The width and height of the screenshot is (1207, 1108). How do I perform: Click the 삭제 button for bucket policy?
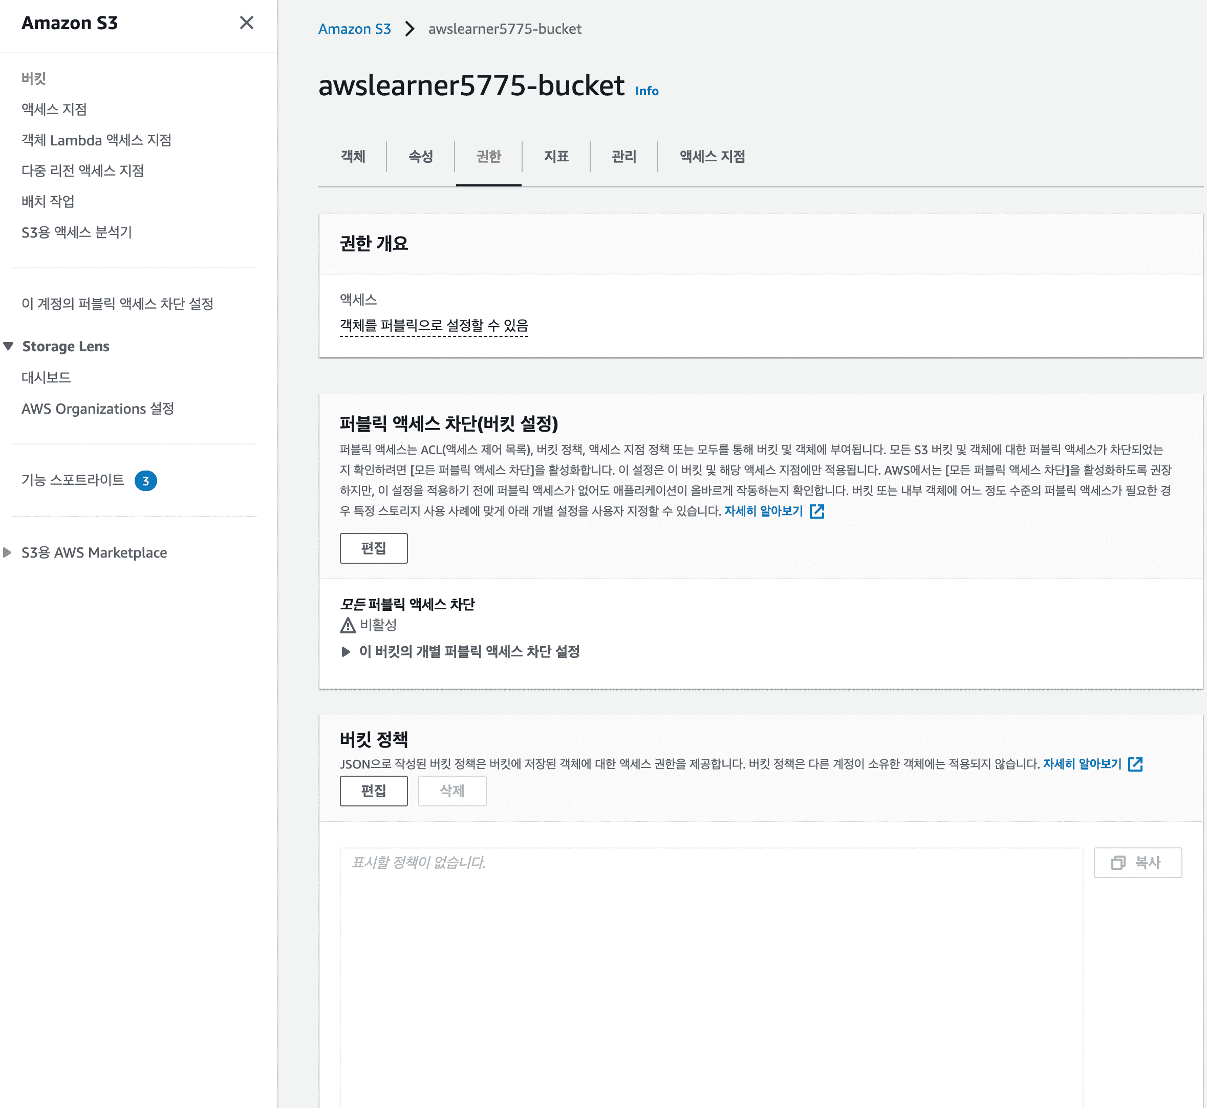tap(452, 791)
